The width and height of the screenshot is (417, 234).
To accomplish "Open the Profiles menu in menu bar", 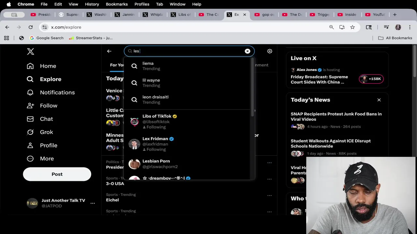I will click(x=142, y=4).
